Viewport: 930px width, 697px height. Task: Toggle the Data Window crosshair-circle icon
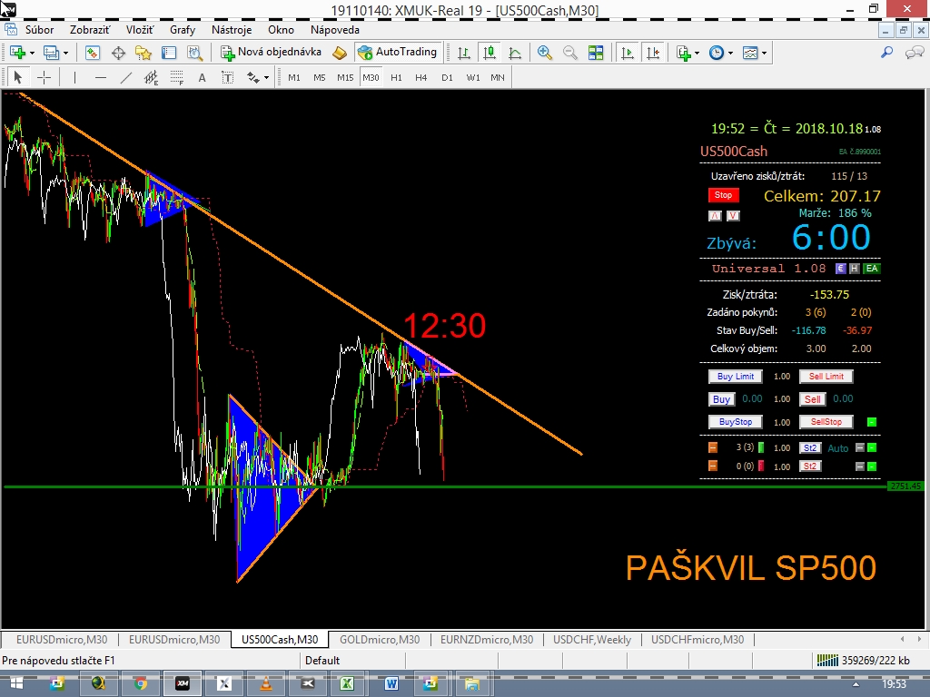coord(118,53)
